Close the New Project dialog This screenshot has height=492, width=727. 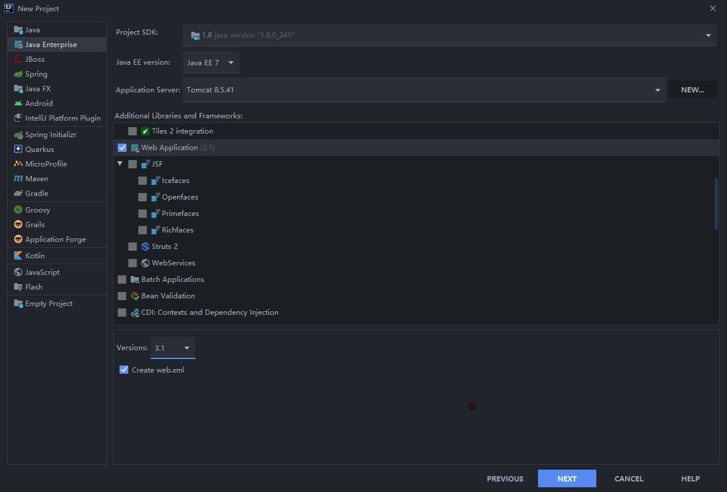coord(713,8)
